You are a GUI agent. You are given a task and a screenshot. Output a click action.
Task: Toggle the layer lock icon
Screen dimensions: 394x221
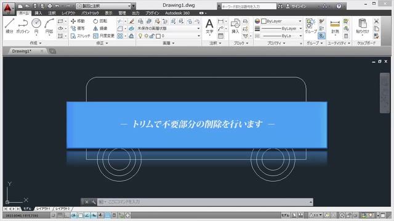coord(152,36)
